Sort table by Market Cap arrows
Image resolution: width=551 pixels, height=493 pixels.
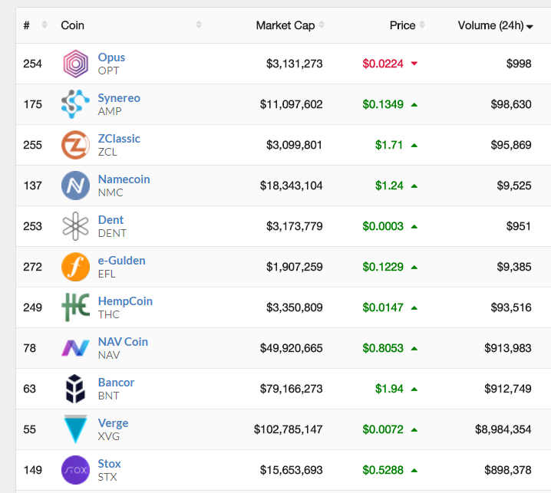pyautogui.click(x=322, y=25)
